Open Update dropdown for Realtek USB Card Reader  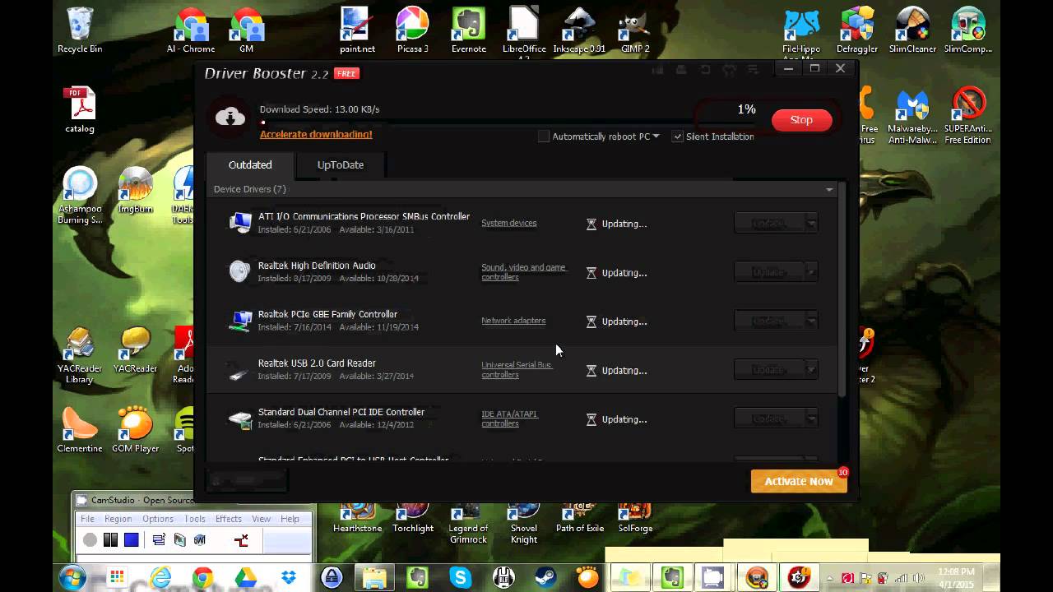coord(811,370)
